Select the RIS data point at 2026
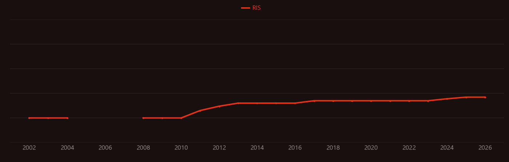Image resolution: width=509 pixels, height=162 pixels. click(x=485, y=97)
